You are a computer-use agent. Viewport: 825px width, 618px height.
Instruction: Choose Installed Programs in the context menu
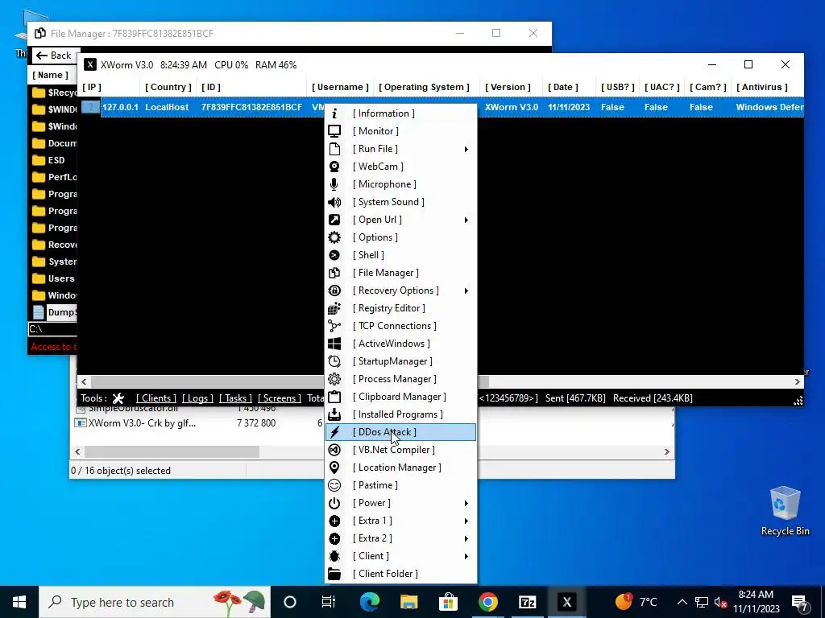401,414
